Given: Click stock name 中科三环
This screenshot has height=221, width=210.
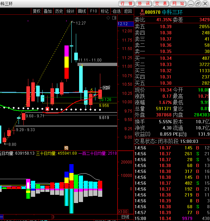Looking at the screenshot, I should 172,12.
